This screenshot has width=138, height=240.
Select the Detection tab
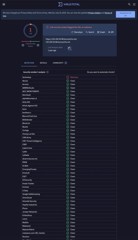coord(29,63)
